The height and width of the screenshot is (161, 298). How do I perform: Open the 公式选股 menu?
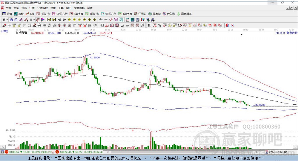coord(42,8)
